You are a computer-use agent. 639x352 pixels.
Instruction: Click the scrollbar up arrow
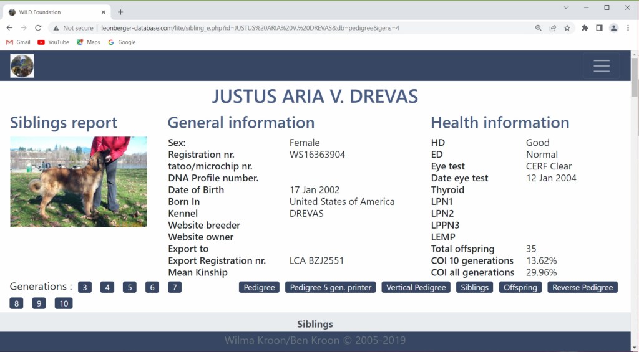coord(635,54)
